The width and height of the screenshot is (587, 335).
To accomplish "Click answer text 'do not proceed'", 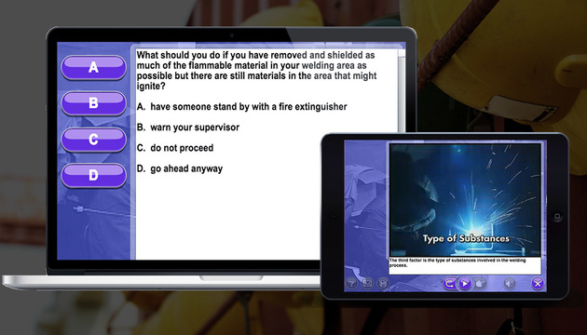I will 182,148.
